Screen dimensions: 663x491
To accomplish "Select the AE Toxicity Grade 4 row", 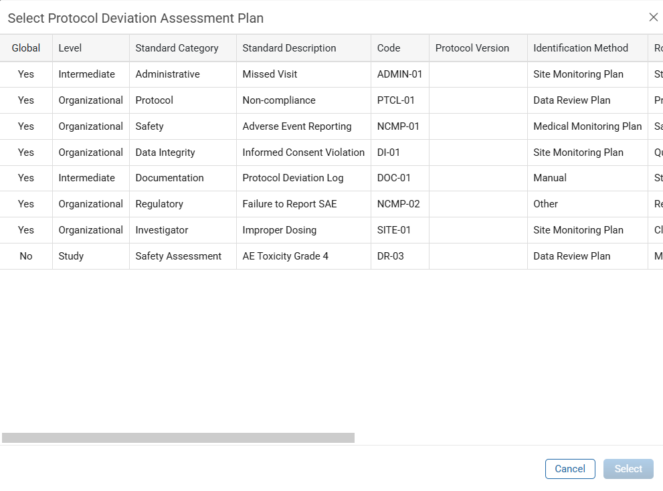I will pos(332,256).
